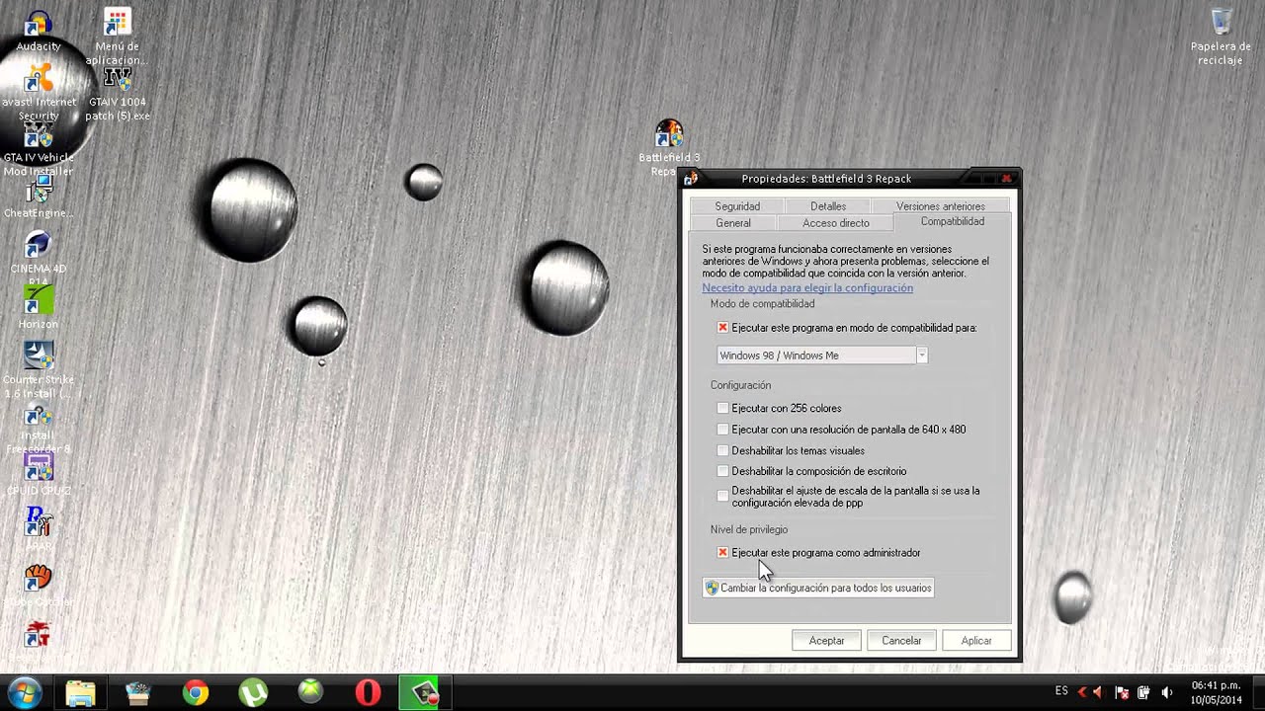Click the Aplicar button
The image size is (1265, 711).
point(976,641)
